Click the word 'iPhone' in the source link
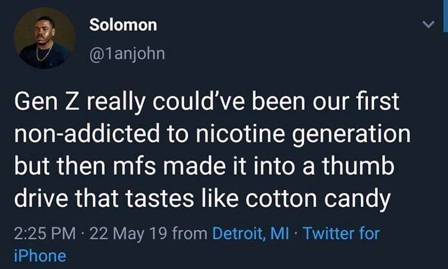 pyautogui.click(x=39, y=256)
